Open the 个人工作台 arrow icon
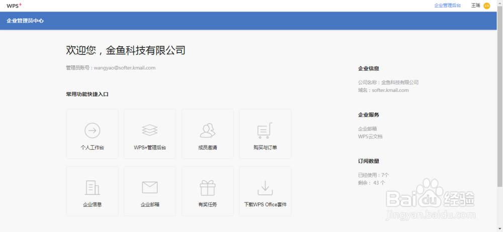 click(x=93, y=131)
